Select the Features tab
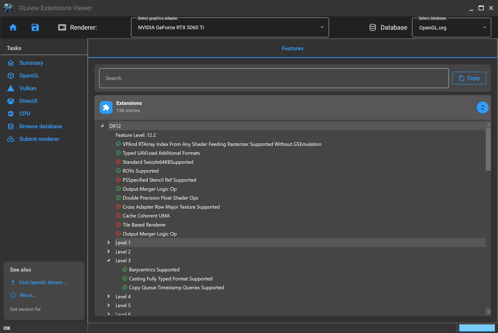This screenshot has height=333, width=498. 293,48
